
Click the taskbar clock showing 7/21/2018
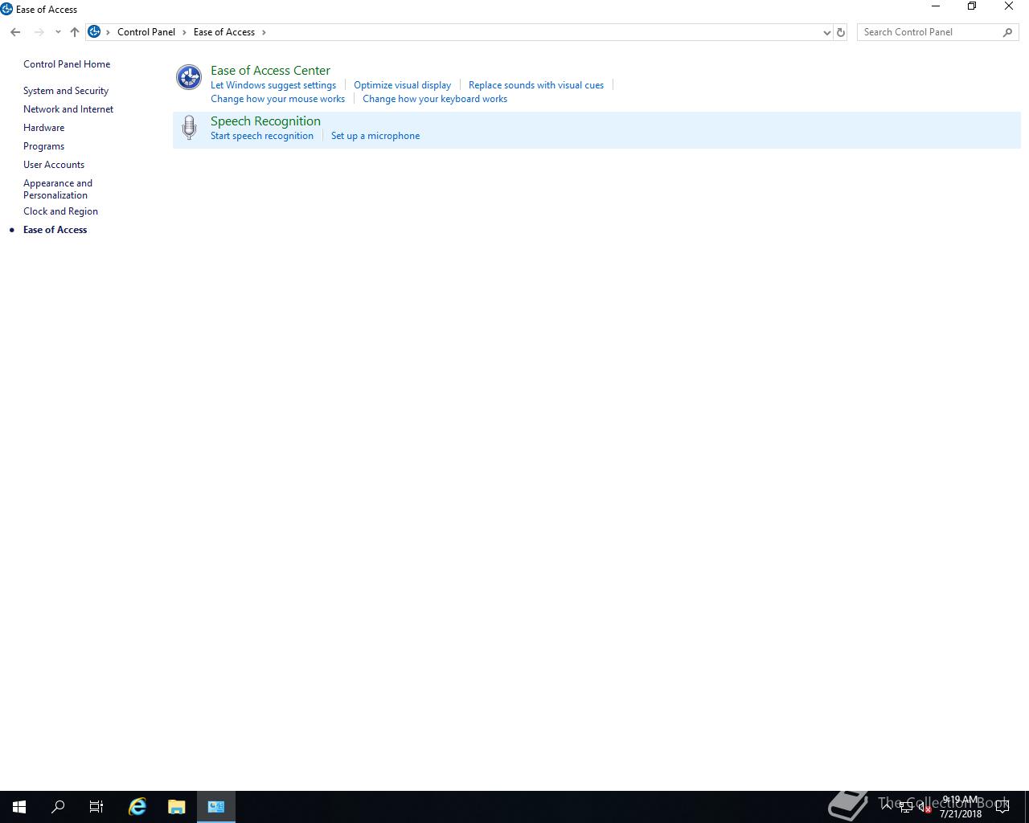[x=961, y=807]
